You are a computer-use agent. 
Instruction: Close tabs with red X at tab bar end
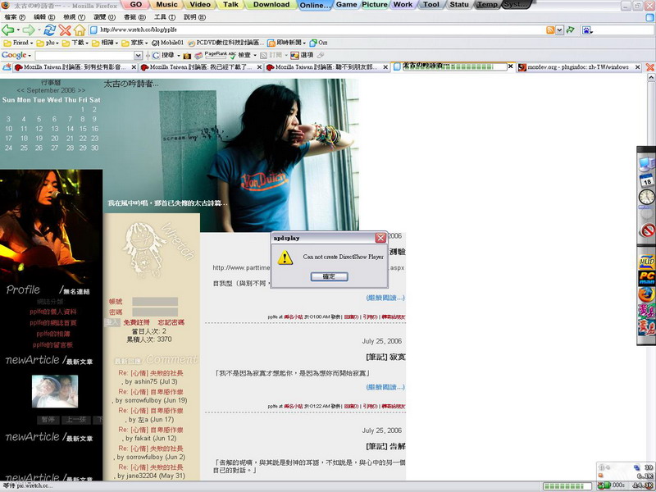click(x=649, y=67)
